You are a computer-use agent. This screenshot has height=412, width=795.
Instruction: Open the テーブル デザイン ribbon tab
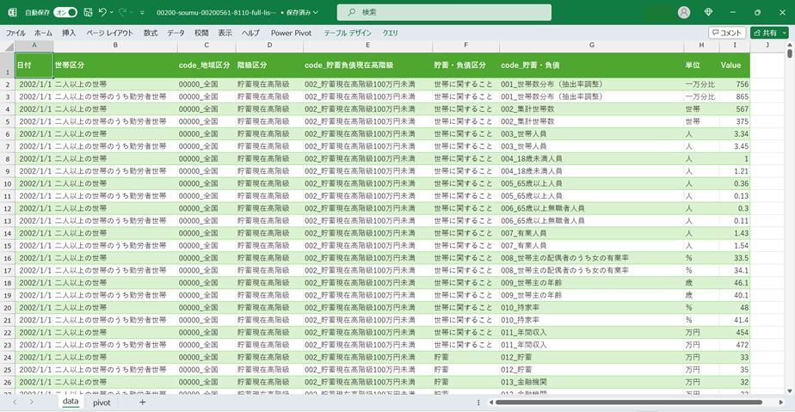pyautogui.click(x=348, y=33)
